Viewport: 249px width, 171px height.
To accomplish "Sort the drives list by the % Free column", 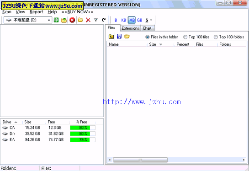I will click(x=82, y=122).
